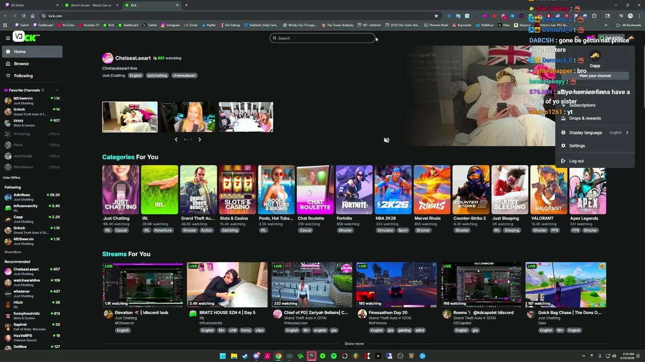Open ChelseaLeeart avatar on featured stream
The width and height of the screenshot is (645, 362).
(108, 58)
